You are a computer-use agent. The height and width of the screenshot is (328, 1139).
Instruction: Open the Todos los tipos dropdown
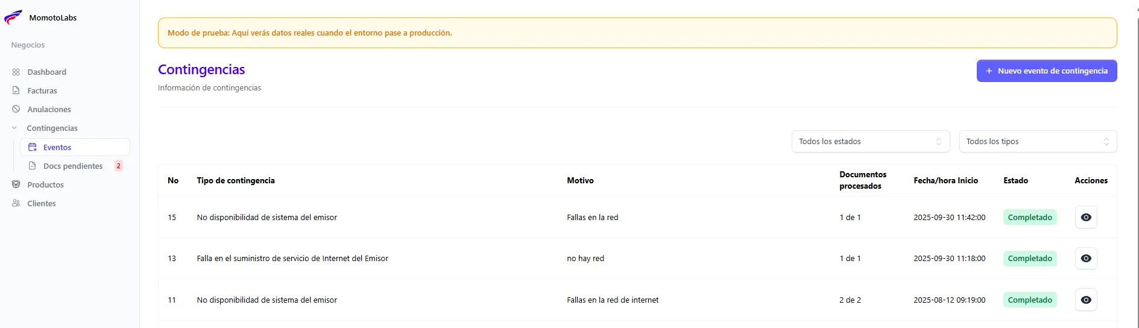click(x=1037, y=142)
